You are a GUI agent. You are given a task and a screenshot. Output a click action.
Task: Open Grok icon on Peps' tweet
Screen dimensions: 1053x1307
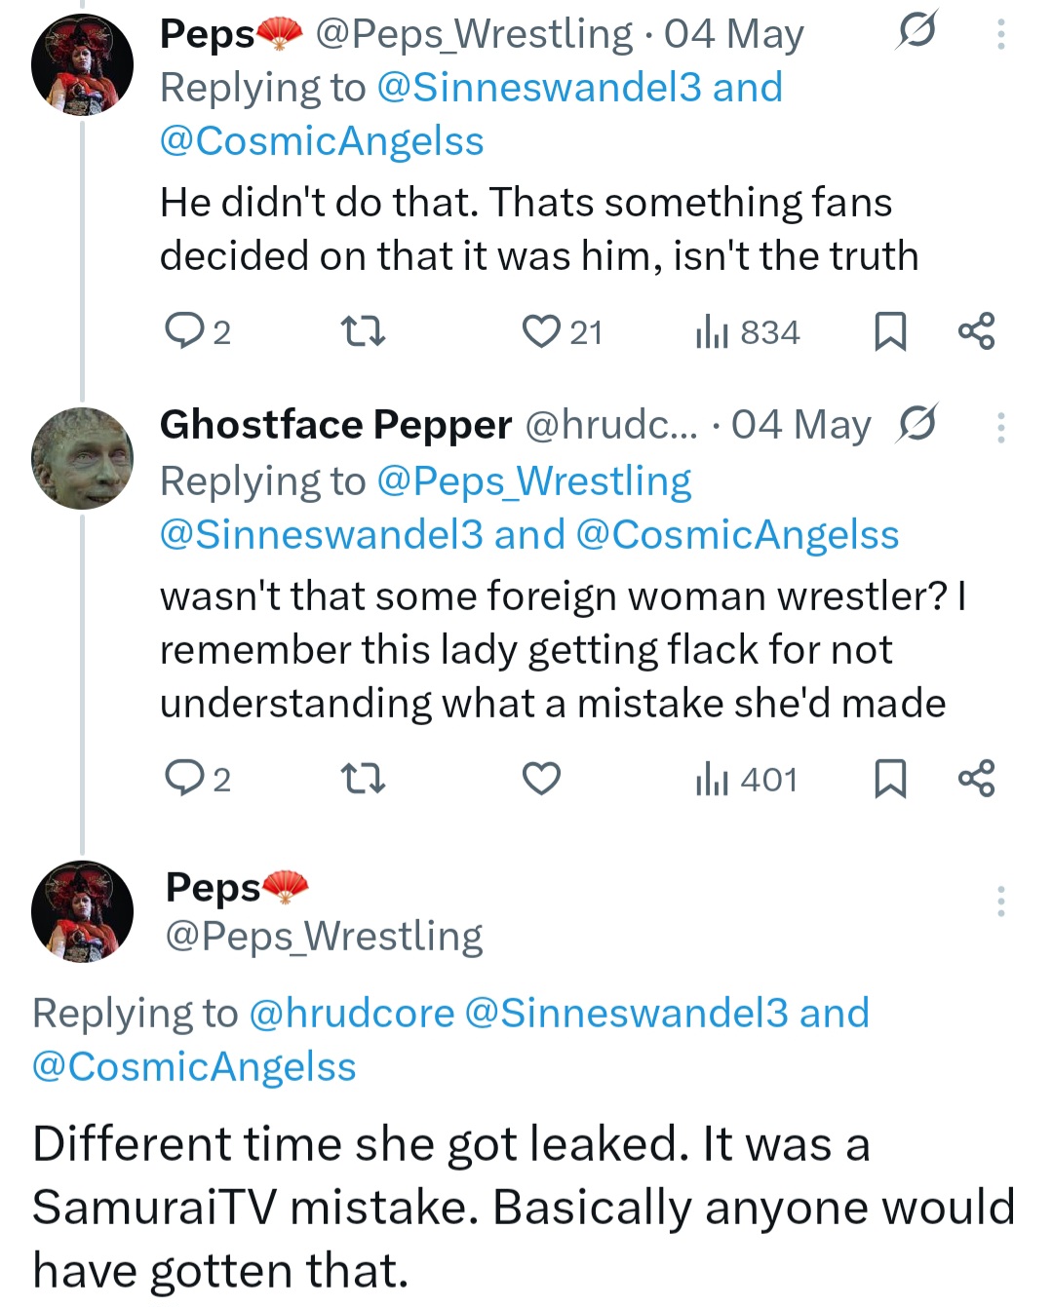(916, 32)
